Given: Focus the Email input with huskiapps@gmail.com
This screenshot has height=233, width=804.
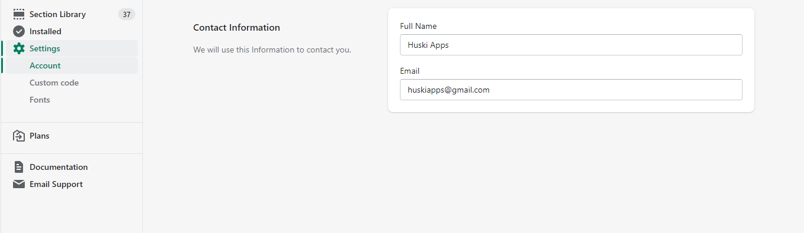Looking at the screenshot, I should click(571, 90).
